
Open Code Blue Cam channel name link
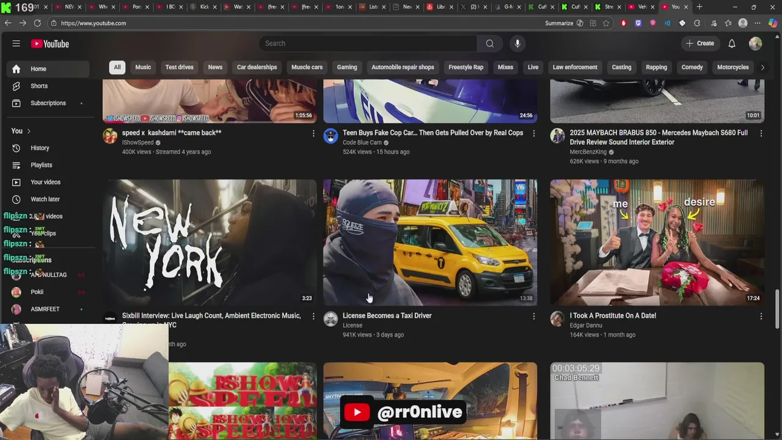point(362,142)
